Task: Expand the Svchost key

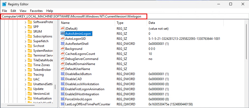Action: point(25,46)
